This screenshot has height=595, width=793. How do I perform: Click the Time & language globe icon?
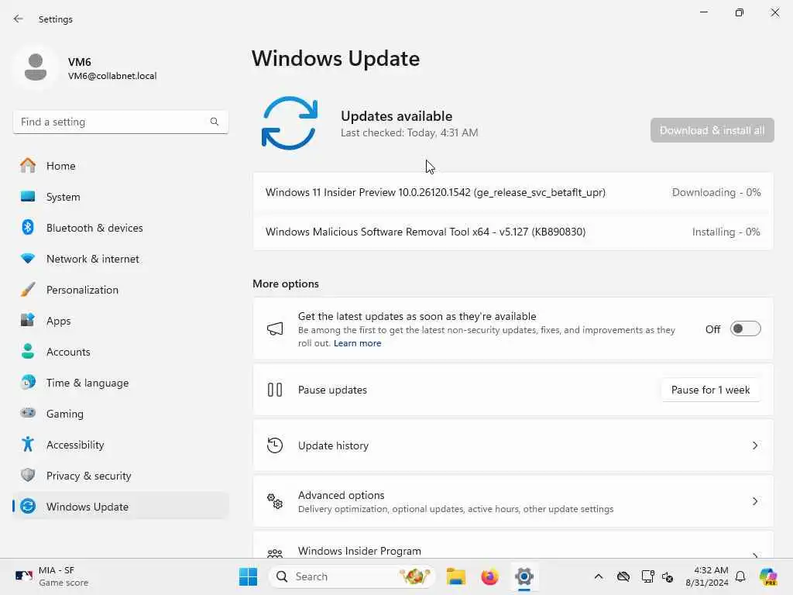[28, 382]
